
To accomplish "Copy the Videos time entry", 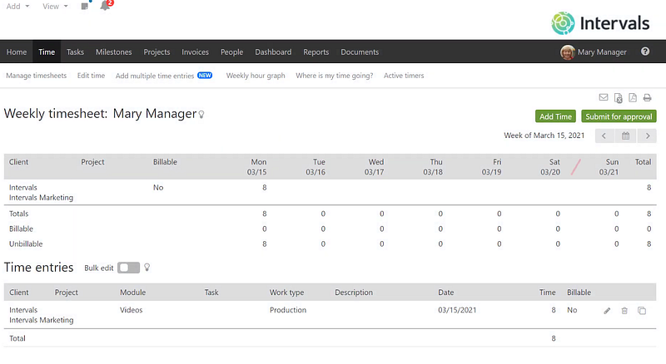I will click(x=642, y=311).
